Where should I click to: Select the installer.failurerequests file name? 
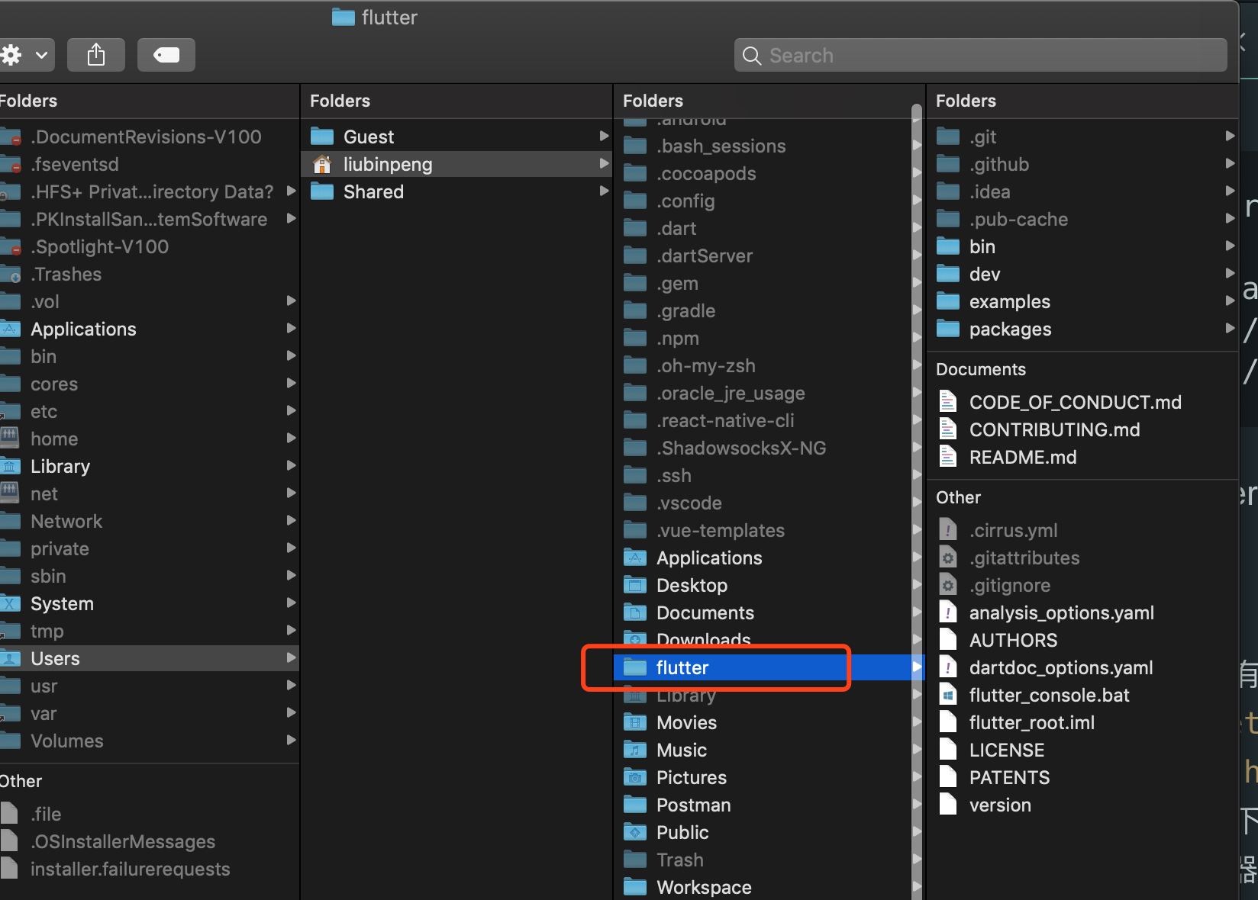click(x=131, y=869)
